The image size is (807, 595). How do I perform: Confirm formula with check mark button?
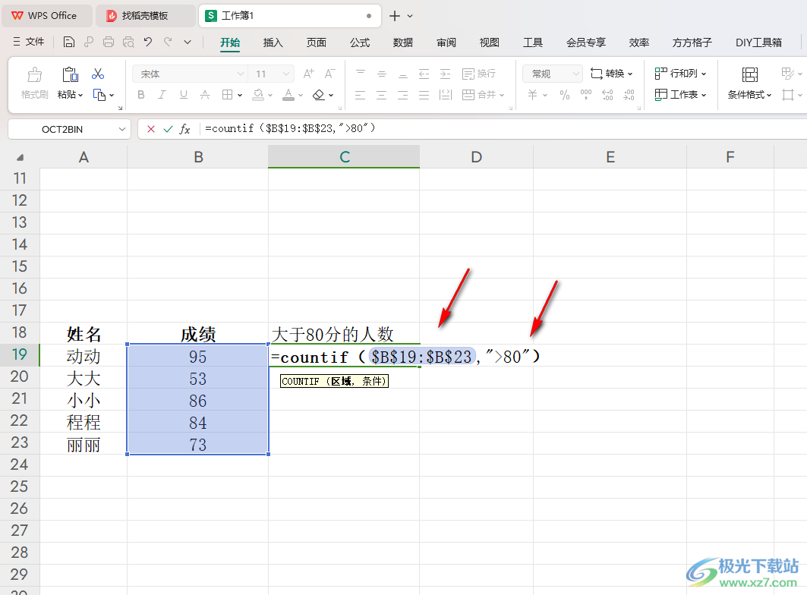tap(168, 129)
